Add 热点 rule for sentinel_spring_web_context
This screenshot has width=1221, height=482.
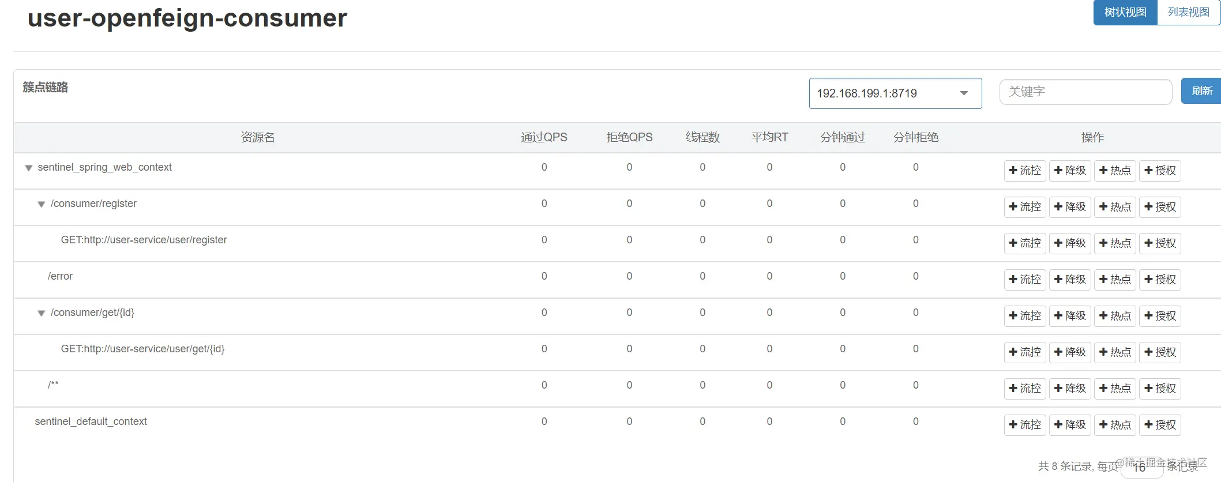coord(1115,171)
